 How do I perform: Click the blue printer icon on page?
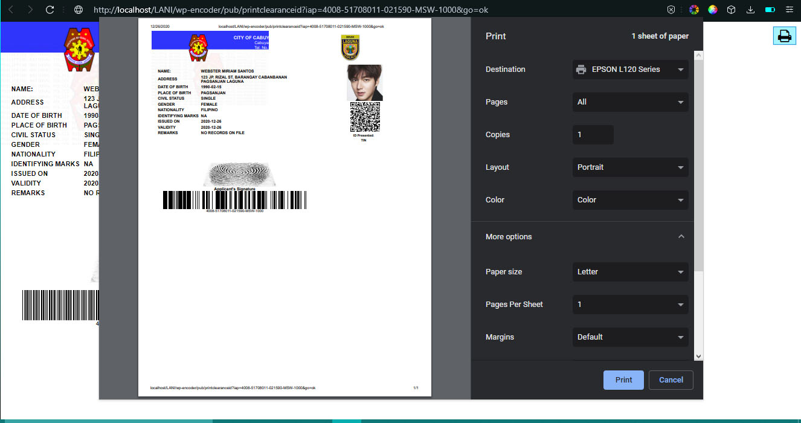784,36
